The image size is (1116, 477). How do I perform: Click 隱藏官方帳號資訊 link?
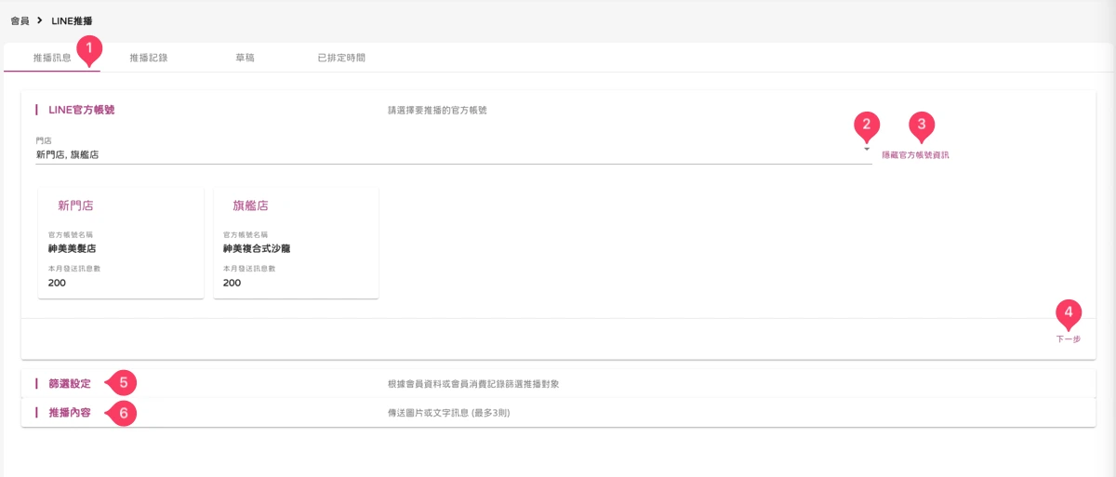[x=915, y=155]
